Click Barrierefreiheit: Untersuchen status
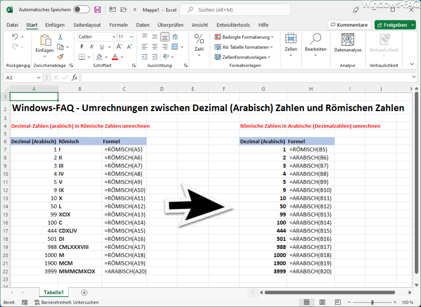This screenshot has width=421, height=307. (67, 302)
